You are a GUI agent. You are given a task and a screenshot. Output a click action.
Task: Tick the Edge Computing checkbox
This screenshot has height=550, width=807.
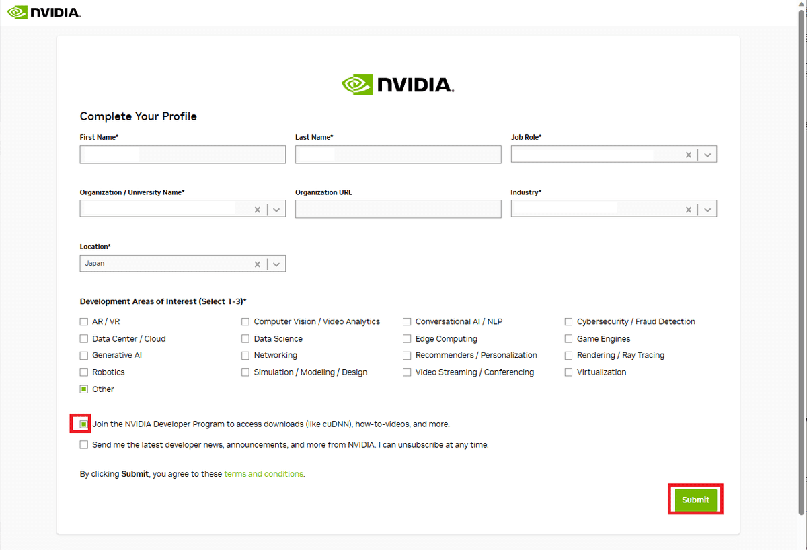(x=407, y=339)
